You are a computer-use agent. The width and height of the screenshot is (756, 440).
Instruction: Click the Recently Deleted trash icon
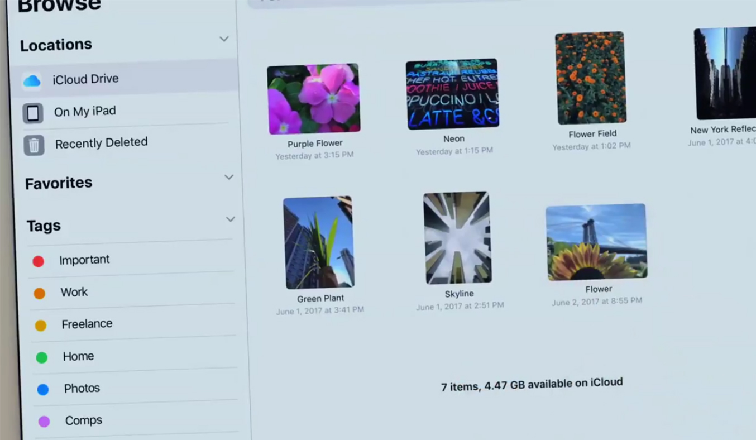click(34, 145)
